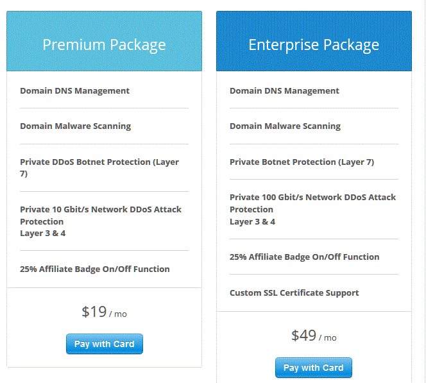Click the Enterprise "/ mo" label
This screenshot has height=383, width=426.
328,337
